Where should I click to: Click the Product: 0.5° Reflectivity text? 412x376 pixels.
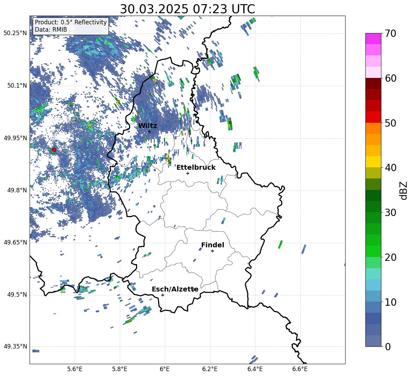tap(71, 22)
